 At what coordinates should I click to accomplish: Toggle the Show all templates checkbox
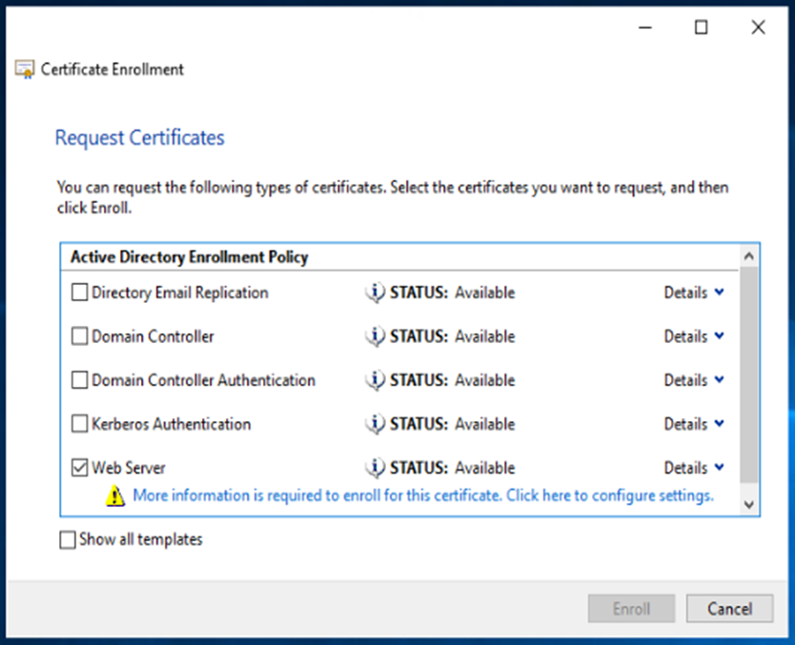click(x=68, y=540)
